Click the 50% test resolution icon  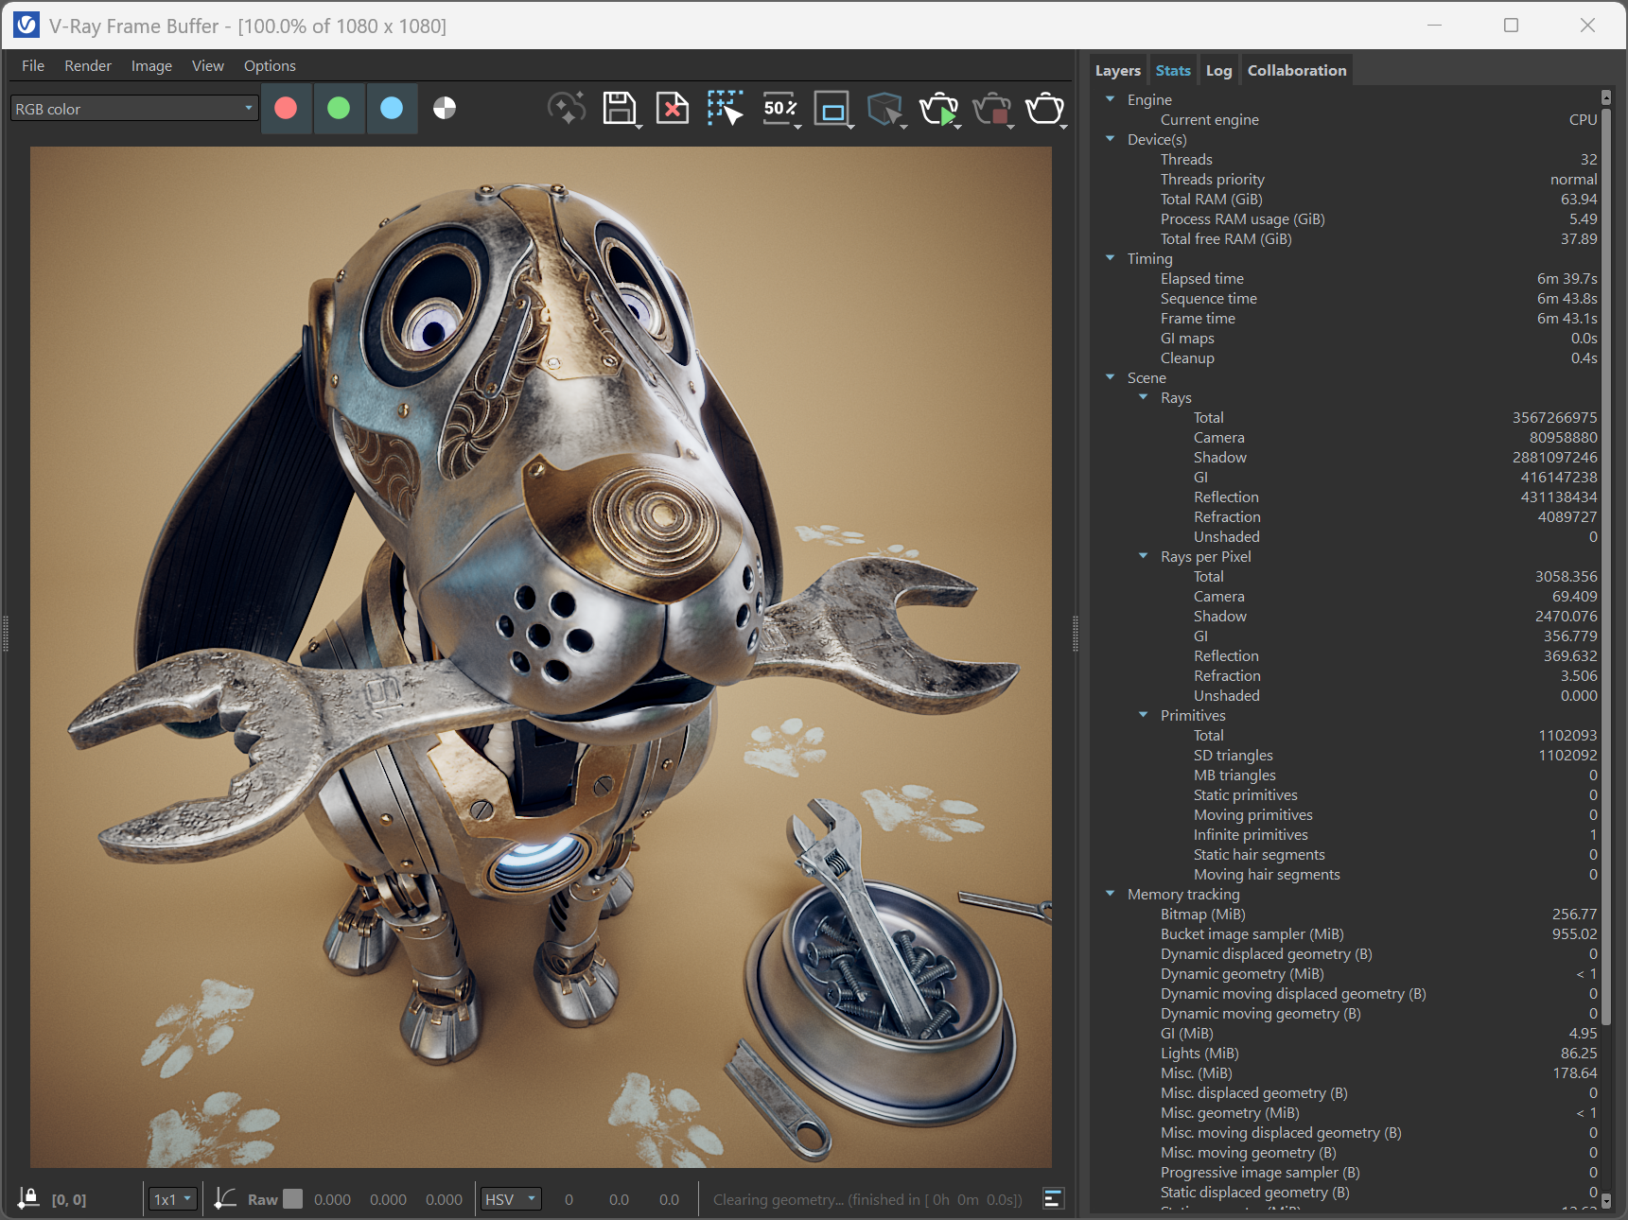tap(779, 109)
